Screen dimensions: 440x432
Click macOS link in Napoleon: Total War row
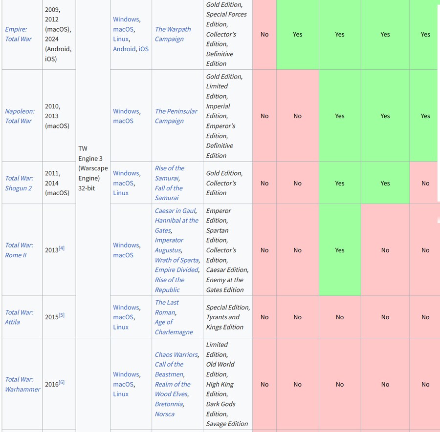pyautogui.click(x=123, y=121)
